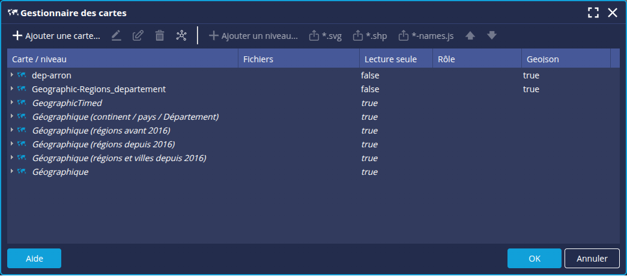Screen dimensions: 627x276
Task: Select Géographique (régions et villes depuis 2016)
Action: [x=119, y=158]
